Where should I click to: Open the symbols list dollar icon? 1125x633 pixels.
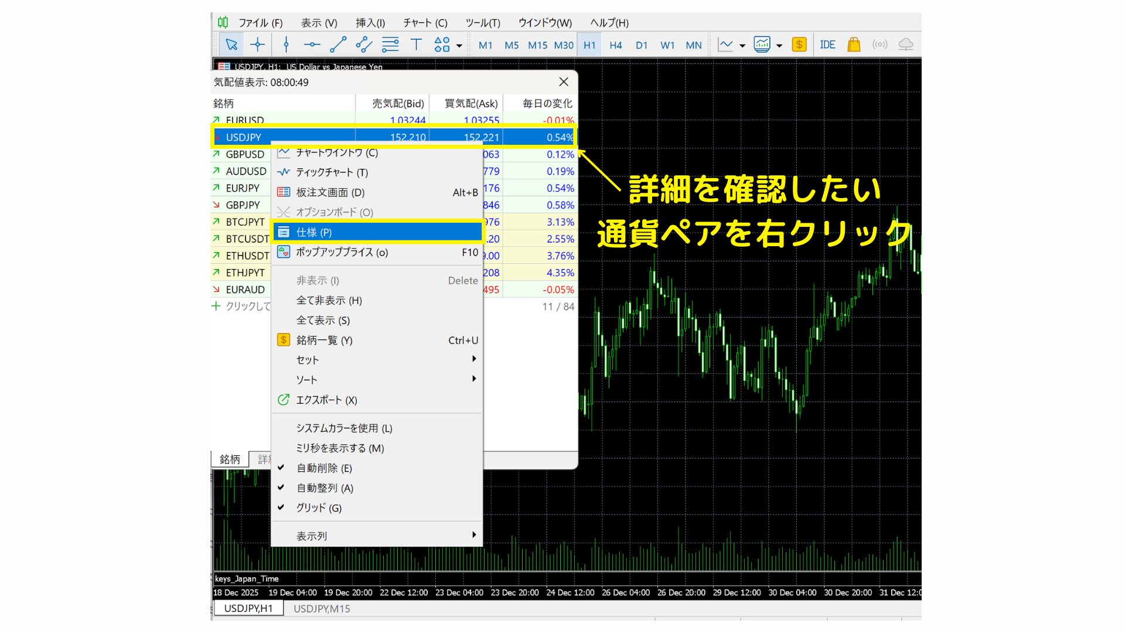(799, 45)
